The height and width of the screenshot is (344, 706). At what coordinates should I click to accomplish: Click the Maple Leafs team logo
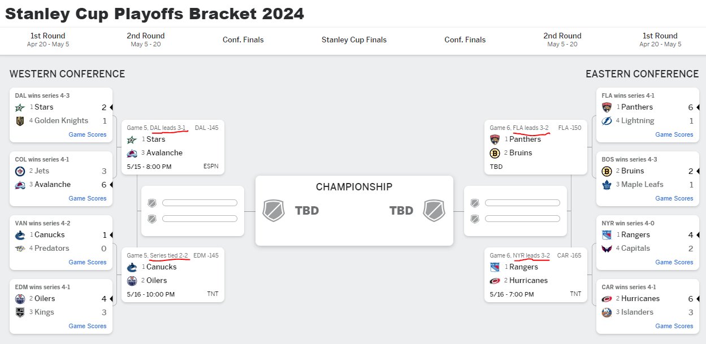(607, 185)
